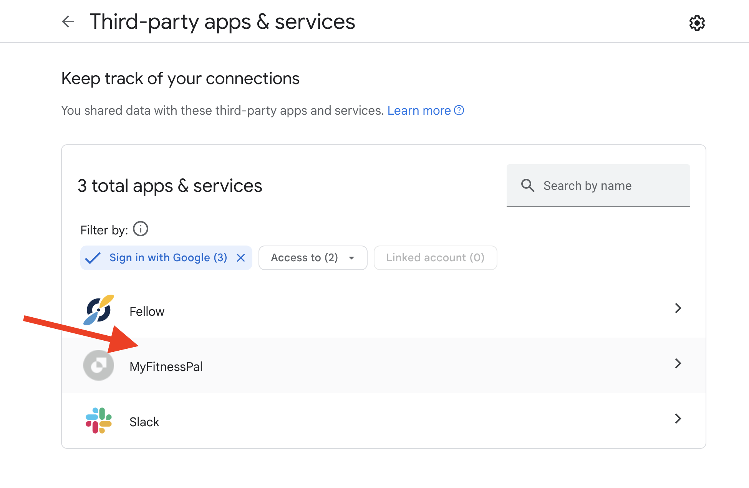The image size is (749, 488).
Task: Click the Linked account (0) filter chip
Action: [435, 258]
